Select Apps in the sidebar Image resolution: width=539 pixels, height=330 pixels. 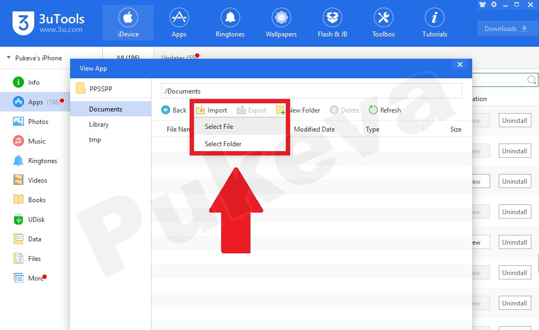pyautogui.click(x=34, y=102)
